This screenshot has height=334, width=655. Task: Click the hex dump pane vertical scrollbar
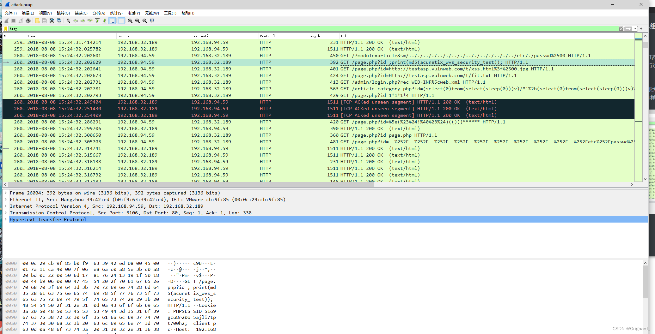click(645, 282)
